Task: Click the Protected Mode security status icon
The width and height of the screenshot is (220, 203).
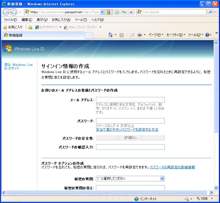Action: coord(187,199)
